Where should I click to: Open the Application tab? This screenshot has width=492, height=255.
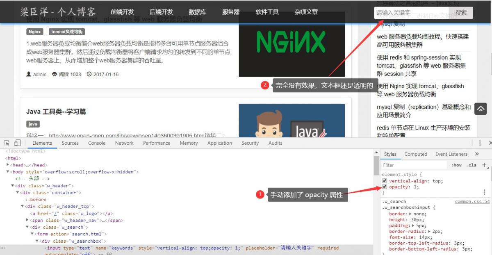click(220, 143)
